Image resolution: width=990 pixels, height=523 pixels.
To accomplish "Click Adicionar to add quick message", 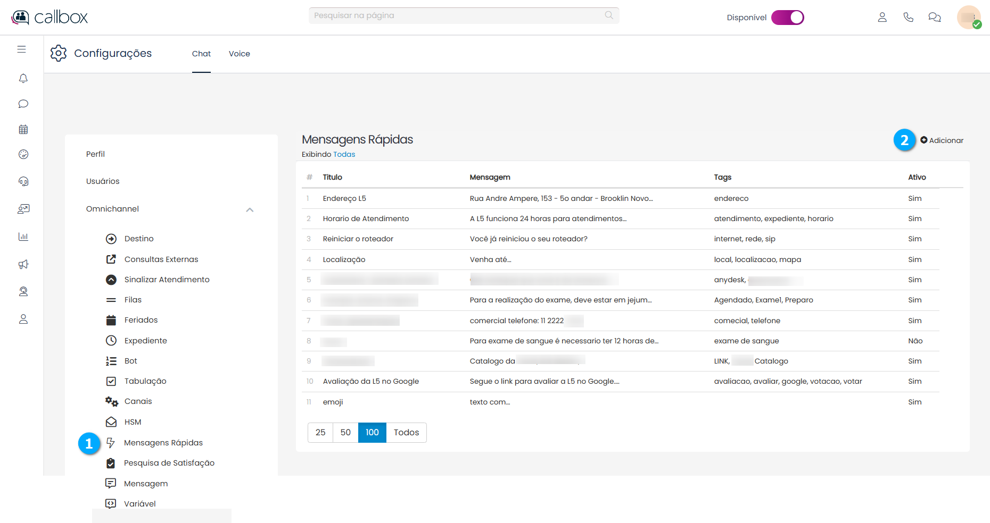I will [x=942, y=140].
